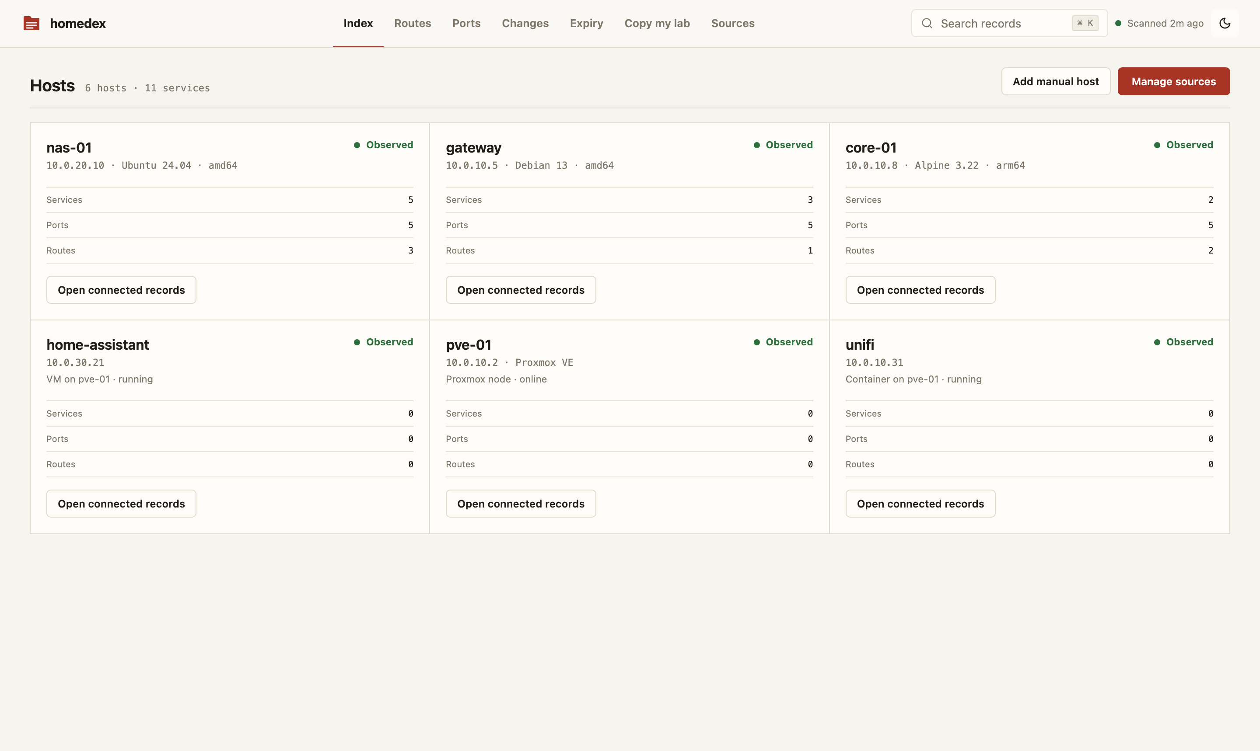Viewport: 1260px width, 751px height.
Task: Select the core-01 host title
Action: 871,148
